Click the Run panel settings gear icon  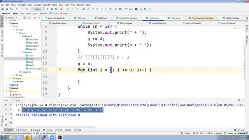click(238, 100)
